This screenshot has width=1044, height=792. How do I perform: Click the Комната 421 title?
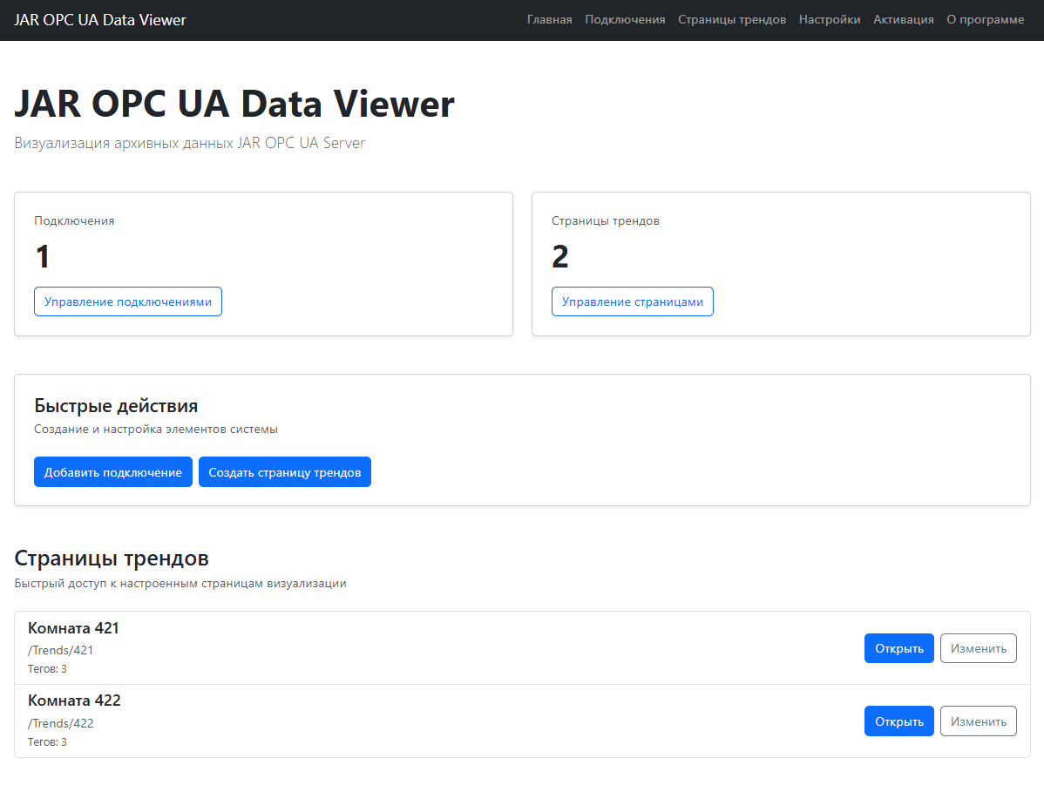tap(73, 628)
